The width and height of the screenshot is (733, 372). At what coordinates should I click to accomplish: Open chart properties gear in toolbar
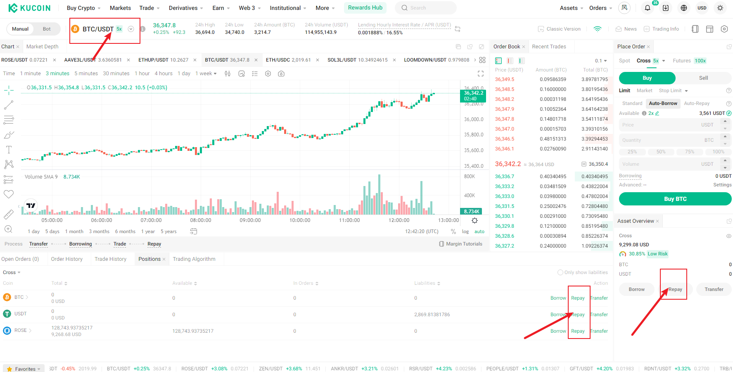pos(268,74)
